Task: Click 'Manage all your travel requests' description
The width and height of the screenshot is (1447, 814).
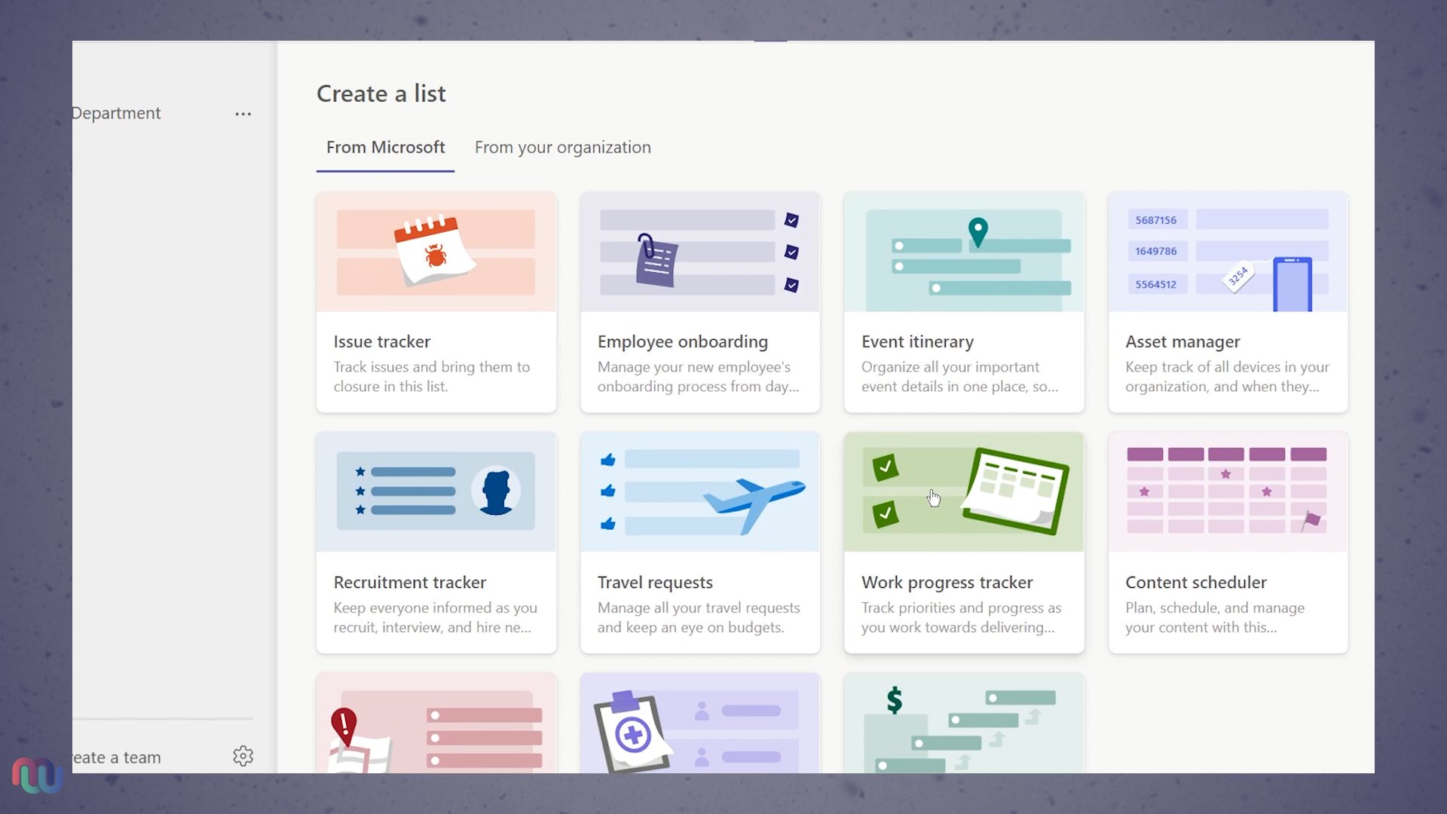Action: (x=699, y=607)
